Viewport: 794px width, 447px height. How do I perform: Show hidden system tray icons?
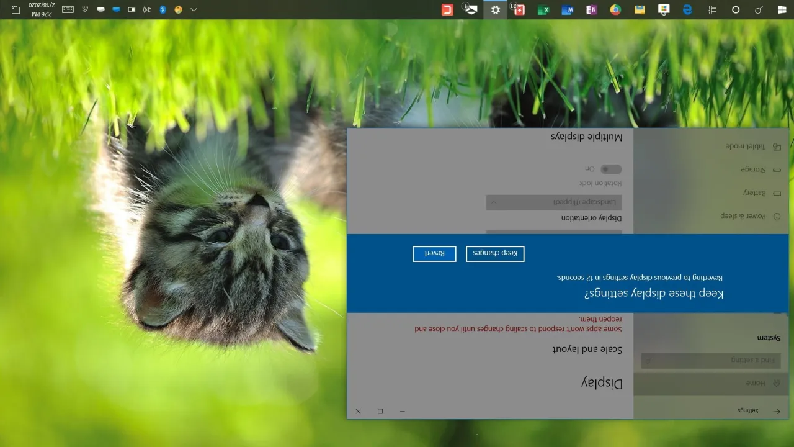pos(194,10)
